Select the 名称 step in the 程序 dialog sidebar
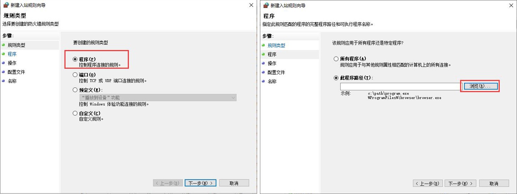The height and width of the screenshot is (194, 517). 272,81
